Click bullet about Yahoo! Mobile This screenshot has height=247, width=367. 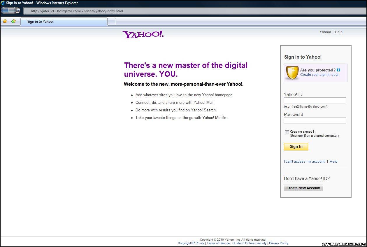181,118
